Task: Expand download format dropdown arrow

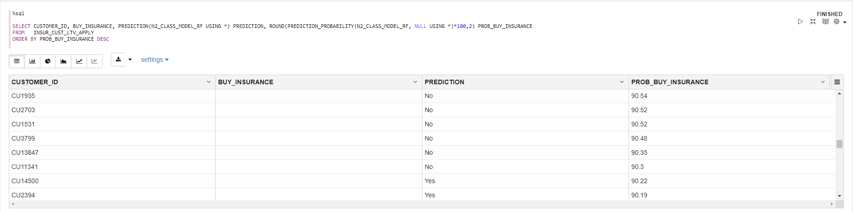Action: [x=130, y=60]
